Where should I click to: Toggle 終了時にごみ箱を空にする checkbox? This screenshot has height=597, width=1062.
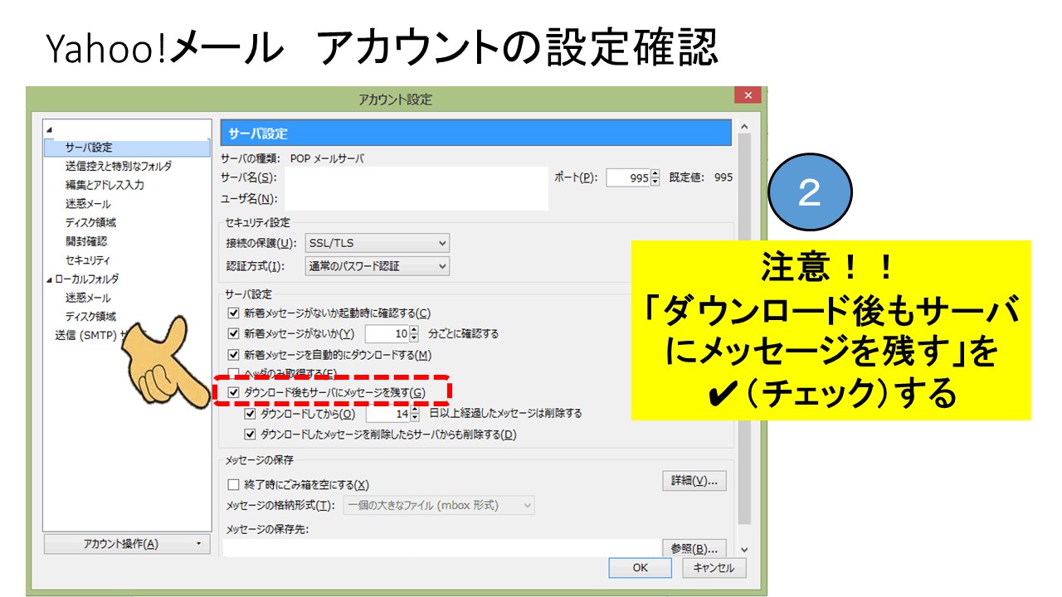pos(233,485)
